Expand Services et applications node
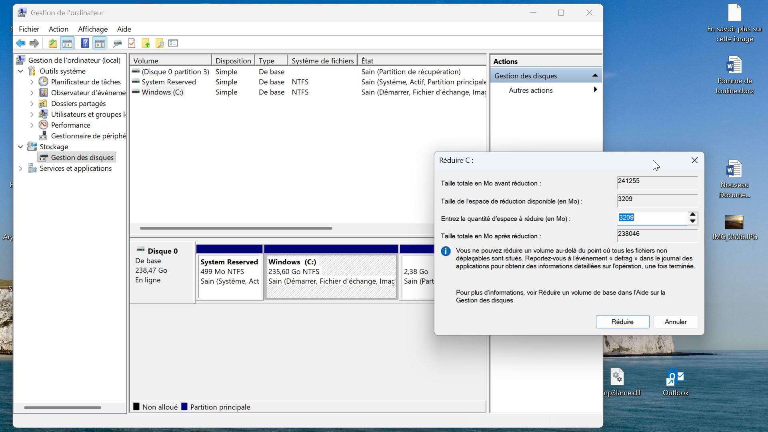Image resolution: width=768 pixels, height=432 pixels. tap(20, 168)
